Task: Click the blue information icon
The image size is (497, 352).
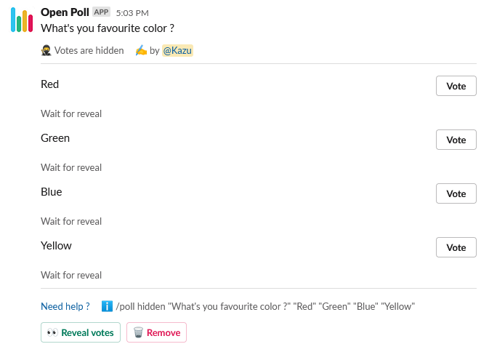Action: point(107,306)
